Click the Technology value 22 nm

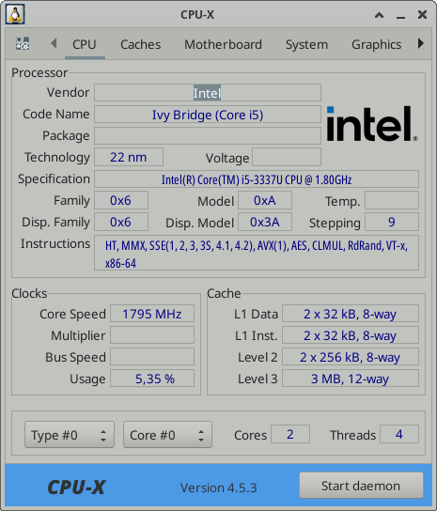pos(129,158)
